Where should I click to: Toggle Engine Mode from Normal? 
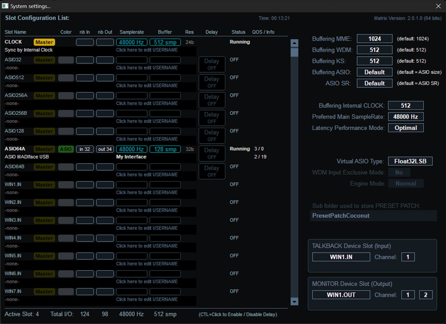coord(405,183)
